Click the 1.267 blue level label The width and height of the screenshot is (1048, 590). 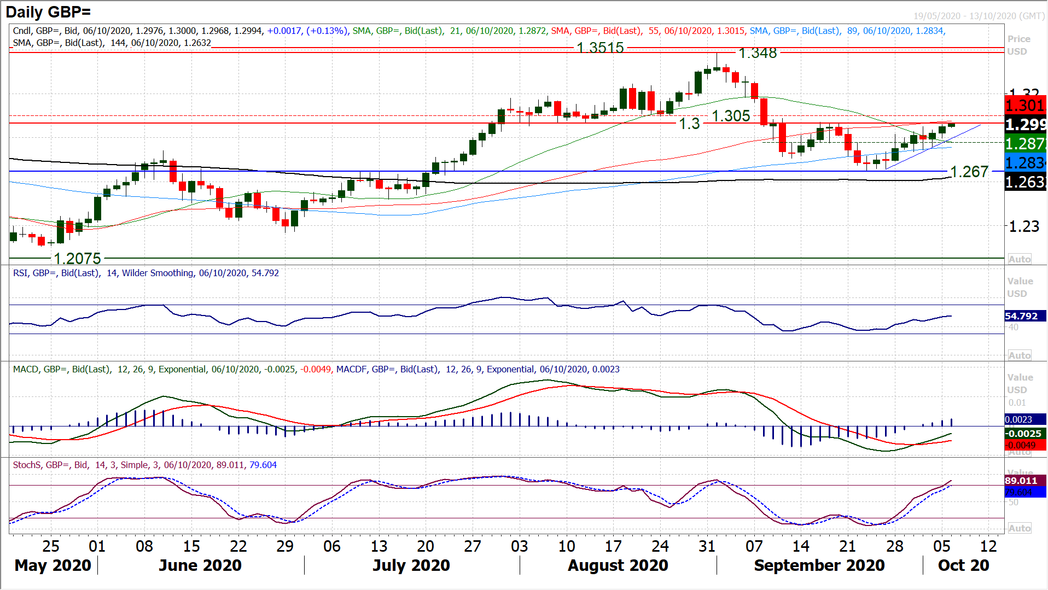tap(969, 172)
